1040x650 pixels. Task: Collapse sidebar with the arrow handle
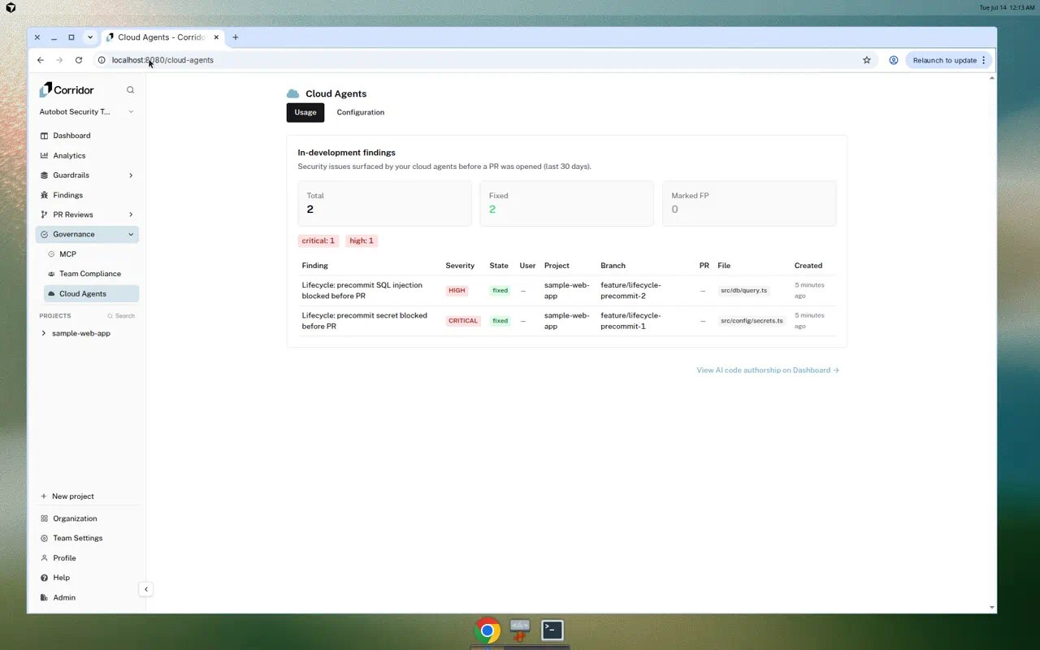[145, 589]
